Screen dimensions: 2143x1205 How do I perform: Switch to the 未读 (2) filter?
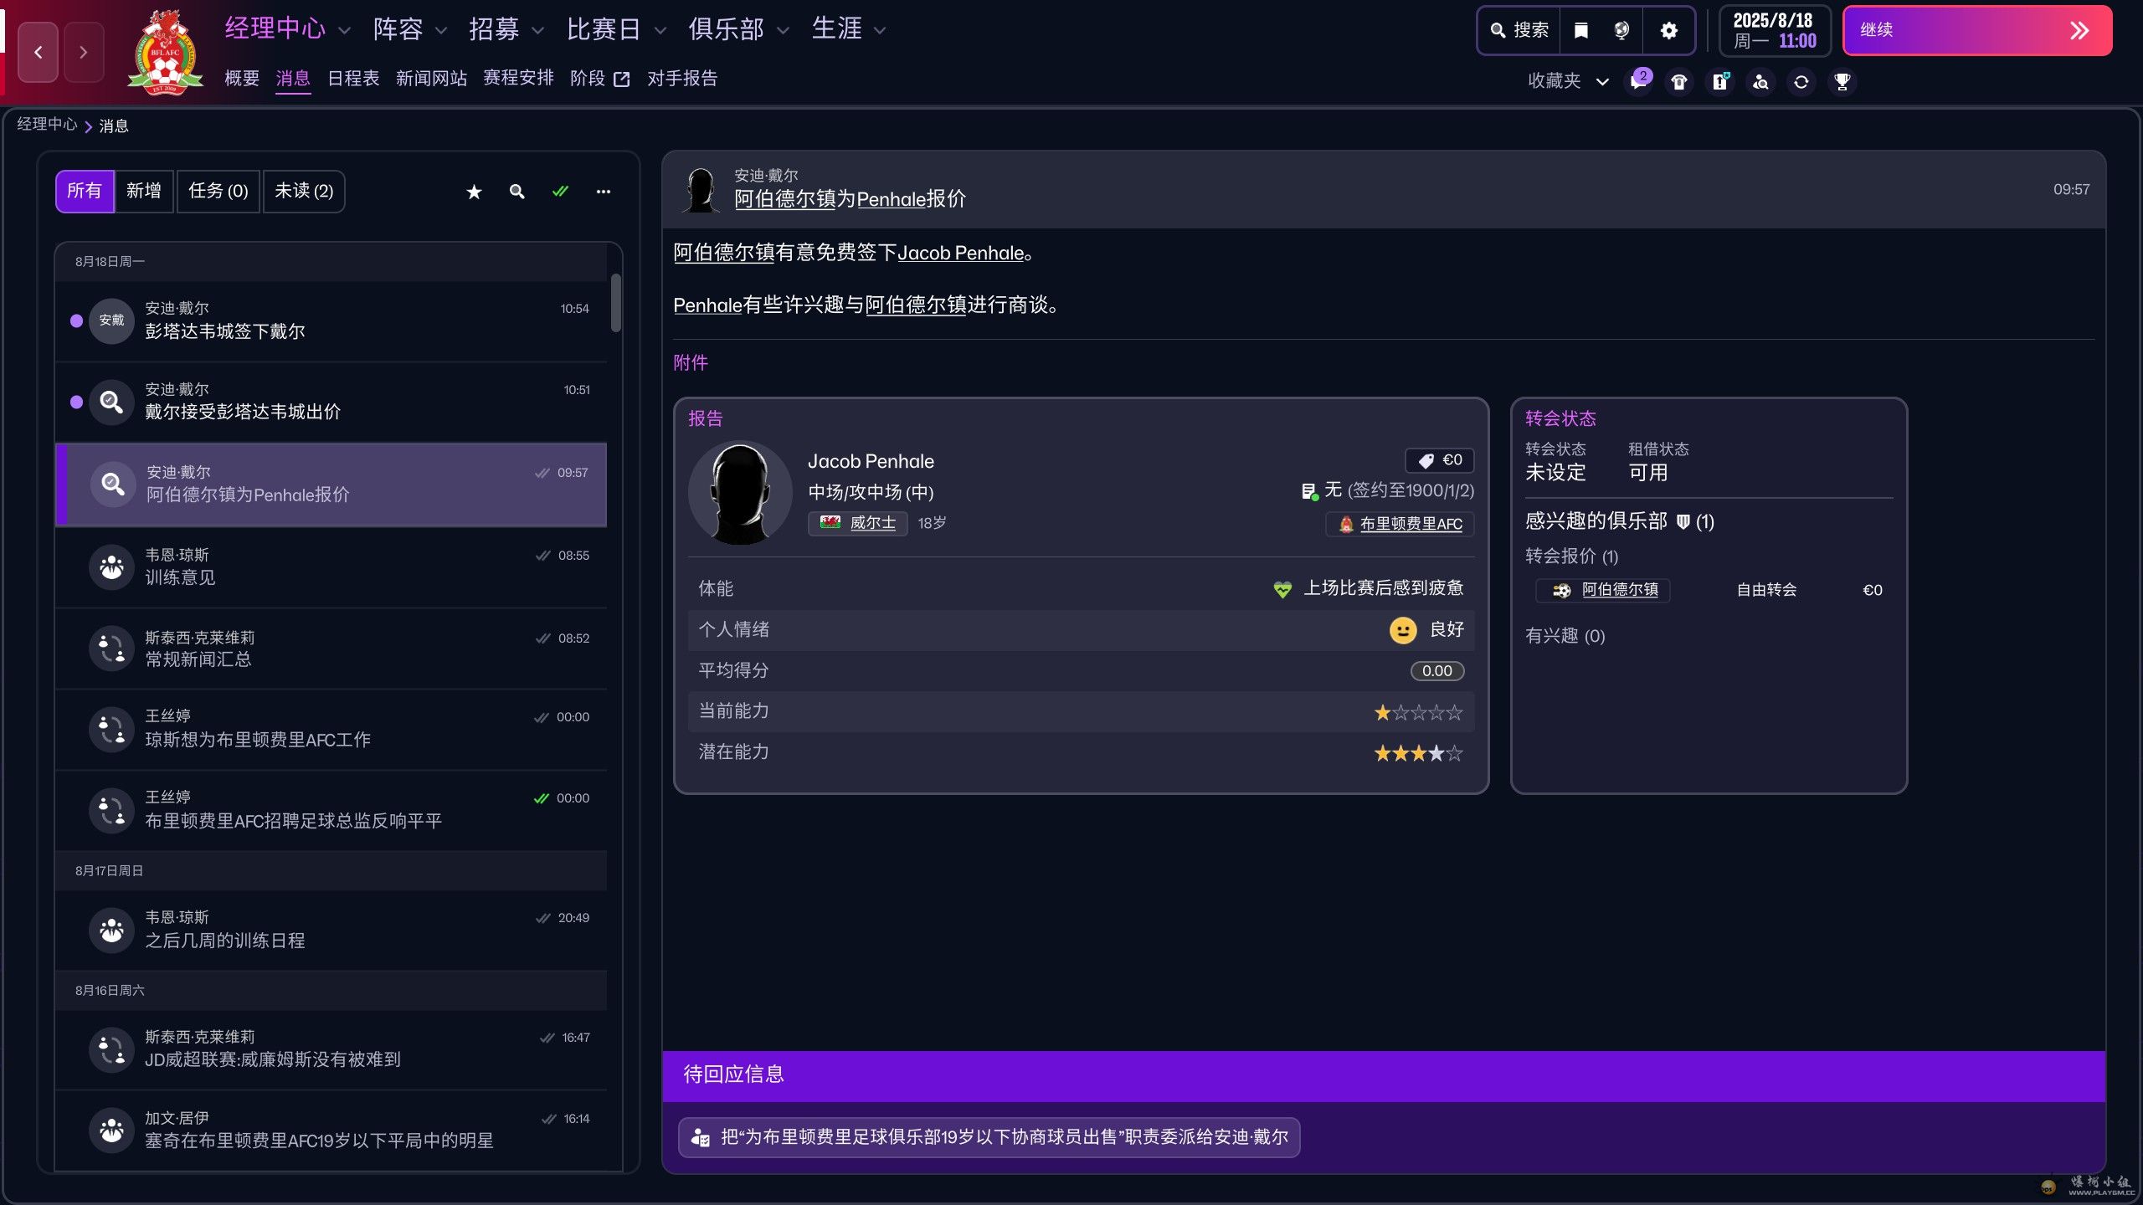coord(303,191)
